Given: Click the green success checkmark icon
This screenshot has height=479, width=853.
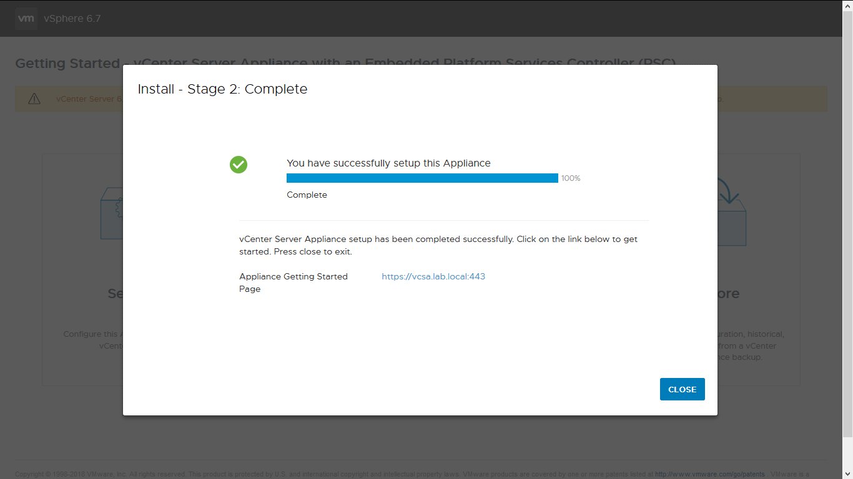Looking at the screenshot, I should click(239, 165).
